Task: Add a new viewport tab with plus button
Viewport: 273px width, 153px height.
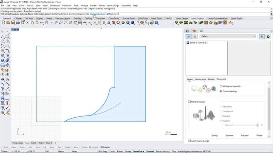Action: [55, 143]
